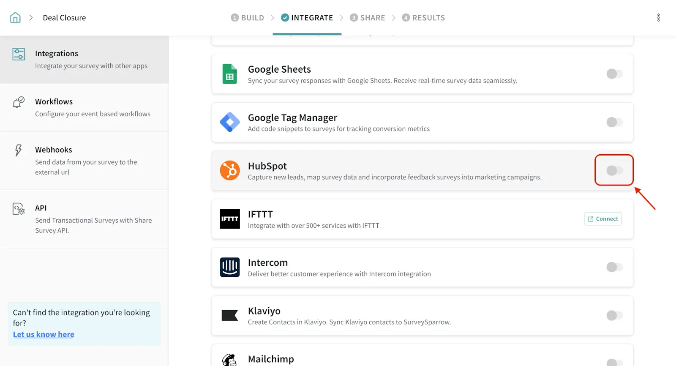Toggle the Google Tag Manager switch
The height and width of the screenshot is (366, 676).
[614, 122]
